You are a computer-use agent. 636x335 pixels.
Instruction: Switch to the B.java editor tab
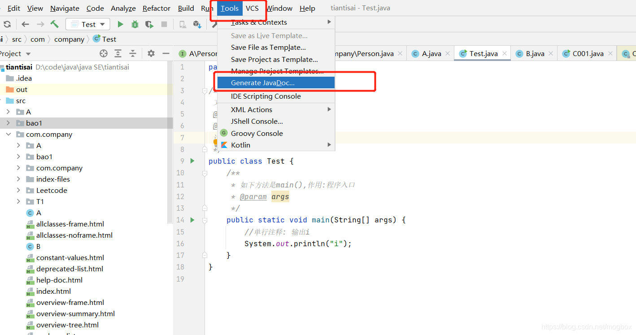[535, 53]
